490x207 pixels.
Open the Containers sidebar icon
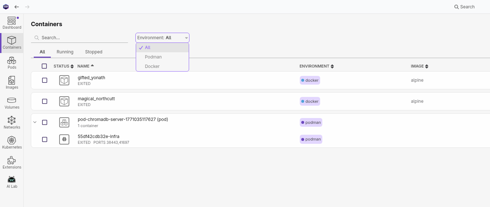point(12,43)
